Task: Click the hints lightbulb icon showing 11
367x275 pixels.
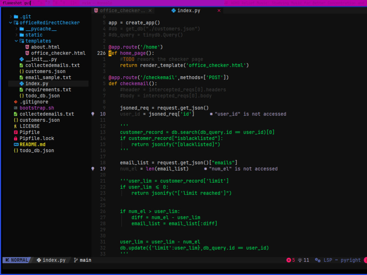Action: point(300,260)
